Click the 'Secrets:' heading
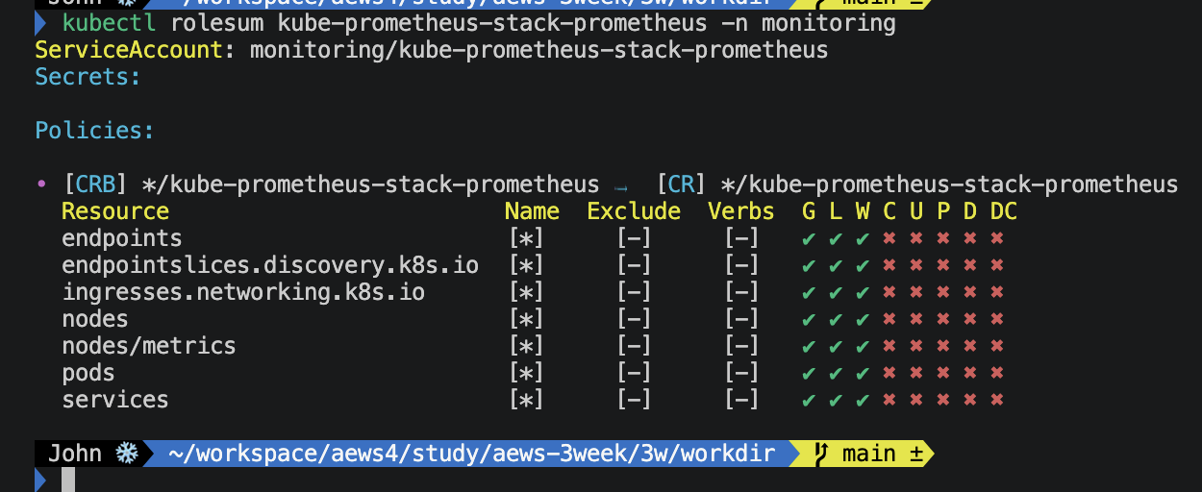 click(88, 77)
